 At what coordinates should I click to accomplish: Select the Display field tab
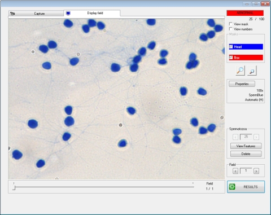(x=92, y=13)
